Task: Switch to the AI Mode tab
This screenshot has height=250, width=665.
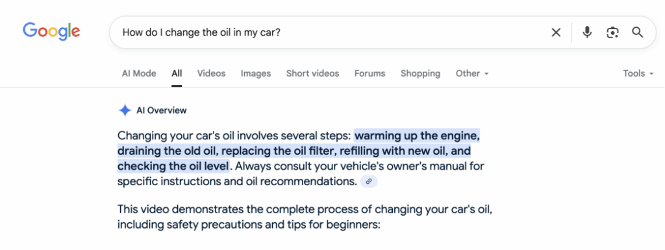Action: click(x=139, y=74)
